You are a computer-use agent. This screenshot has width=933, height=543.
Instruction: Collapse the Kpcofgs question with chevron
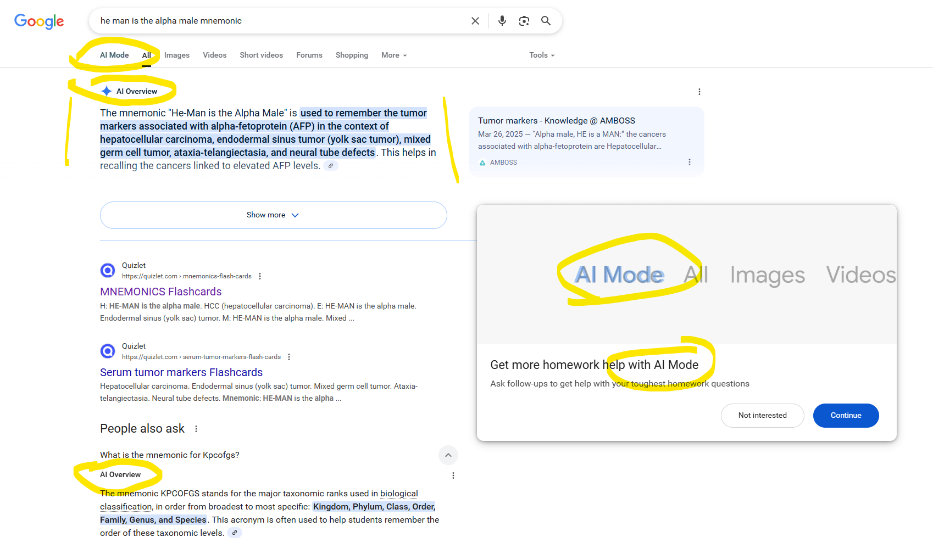(x=448, y=455)
